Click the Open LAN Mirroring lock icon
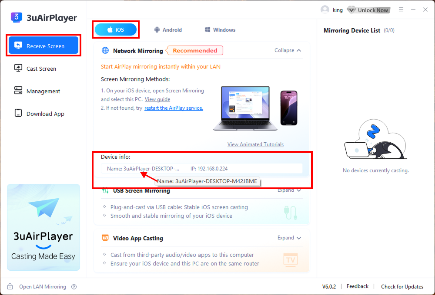The image size is (435, 295). [x=10, y=287]
